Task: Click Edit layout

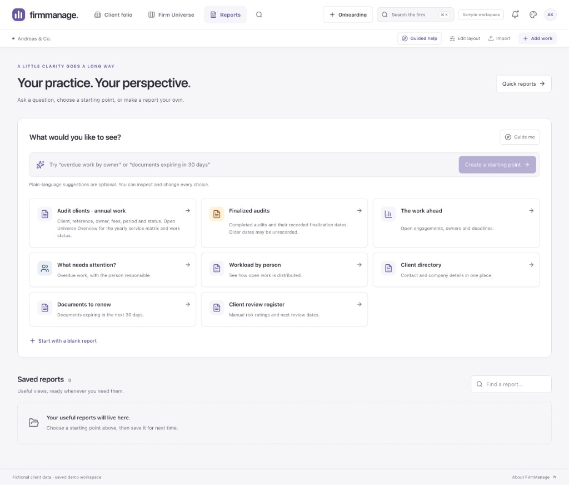Action: (465, 38)
